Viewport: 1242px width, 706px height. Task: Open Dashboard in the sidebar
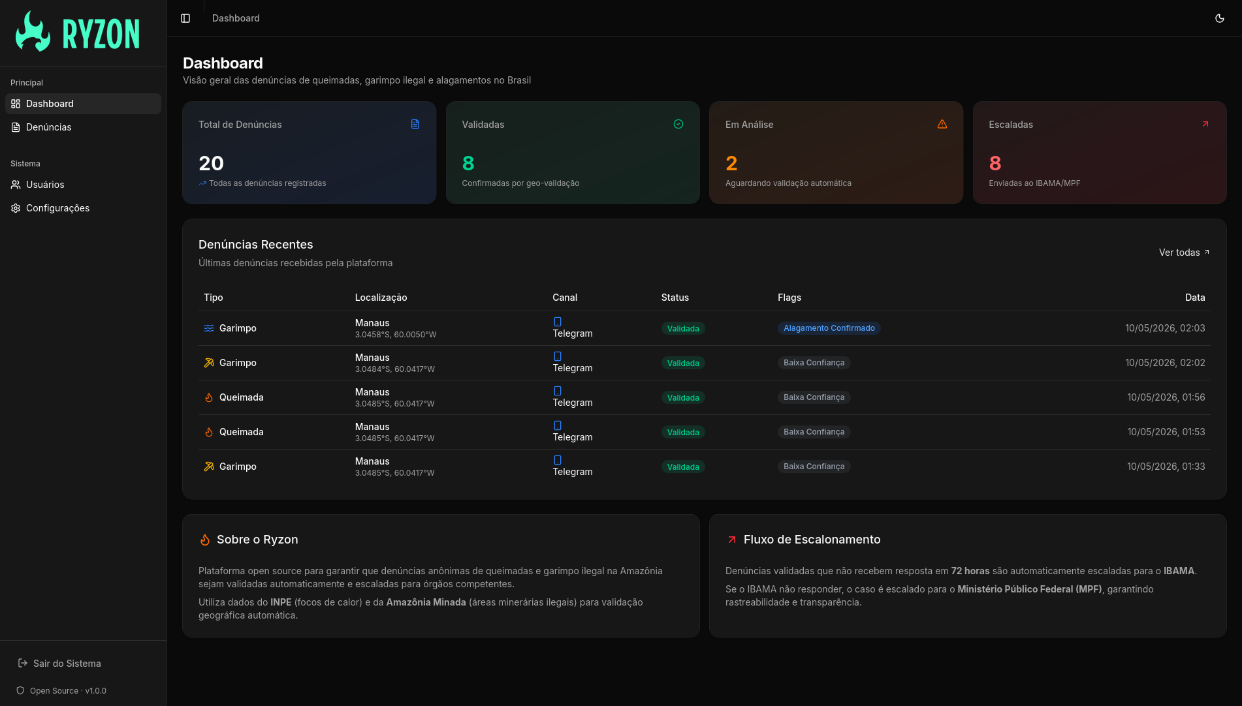tap(83, 104)
